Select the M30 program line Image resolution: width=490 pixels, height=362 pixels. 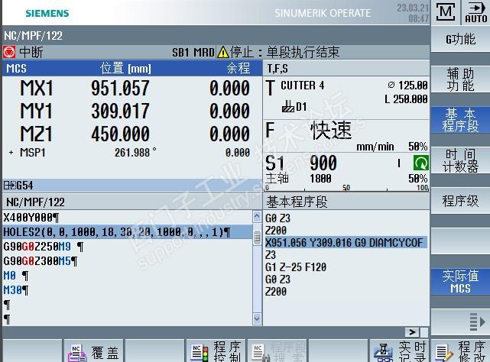(x=128, y=290)
